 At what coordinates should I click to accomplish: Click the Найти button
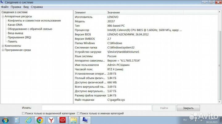pos(164,108)
